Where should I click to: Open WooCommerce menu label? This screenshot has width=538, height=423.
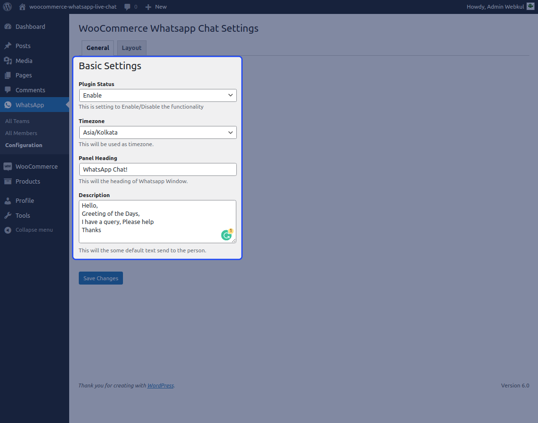pos(37,166)
